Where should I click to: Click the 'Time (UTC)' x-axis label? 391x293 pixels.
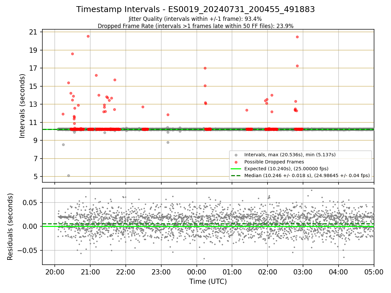pos(208,281)
